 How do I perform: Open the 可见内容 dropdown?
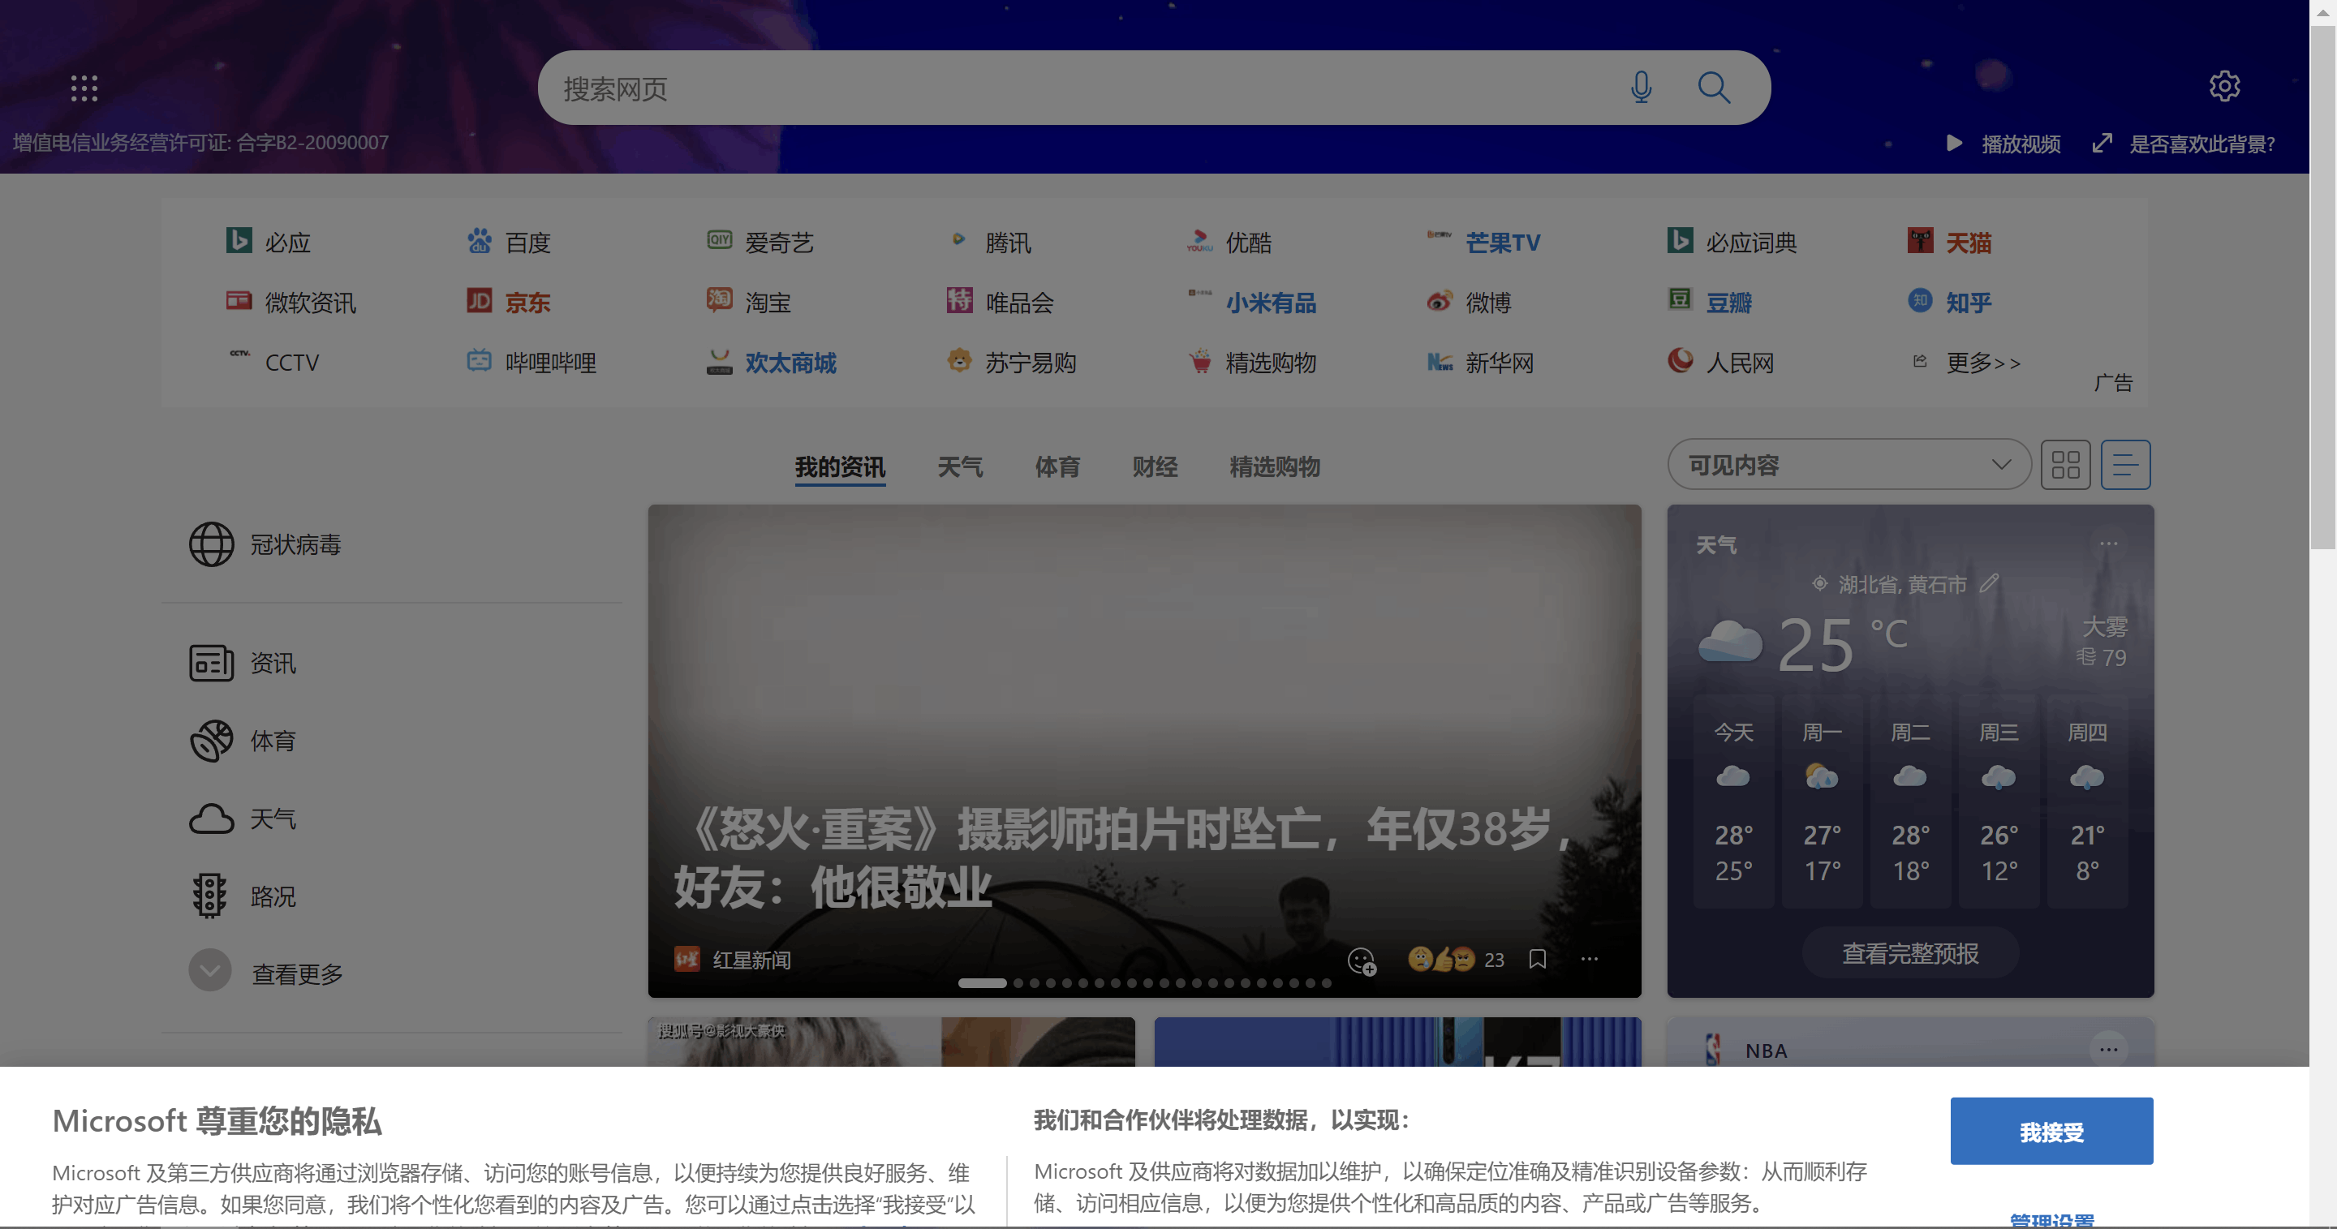click(1848, 466)
